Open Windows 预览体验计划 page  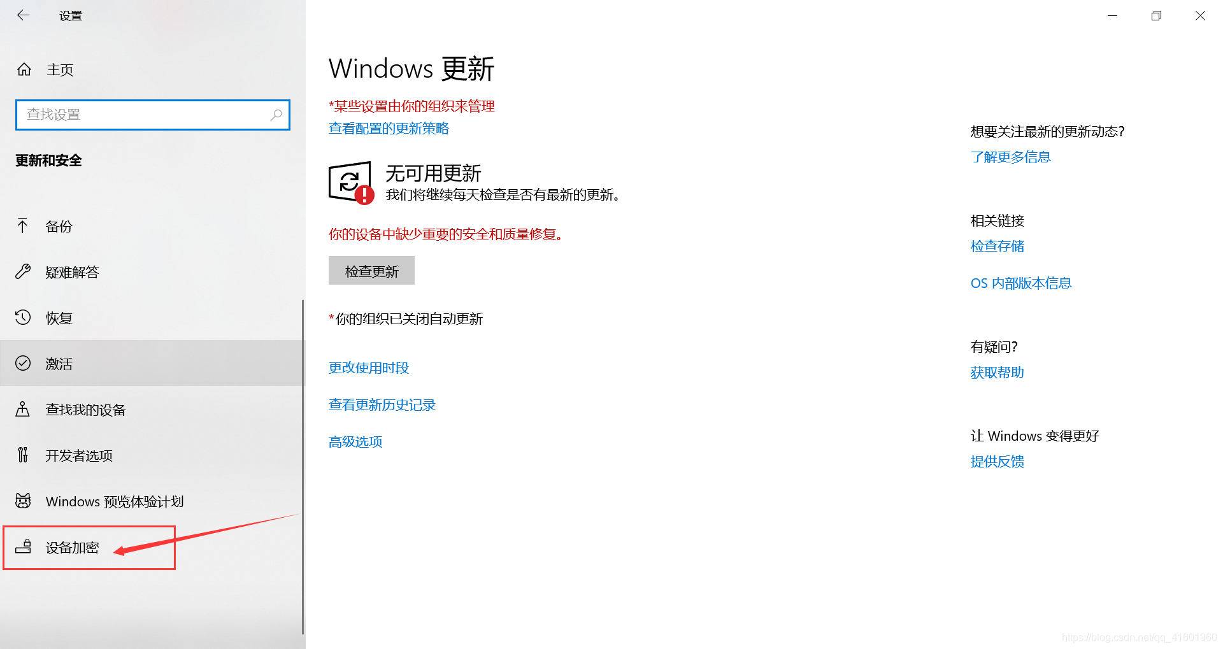tap(152, 501)
